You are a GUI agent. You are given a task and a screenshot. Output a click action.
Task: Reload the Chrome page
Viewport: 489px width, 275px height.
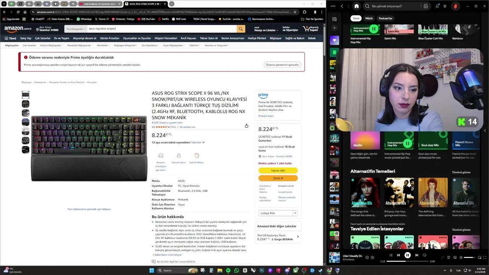18,12
